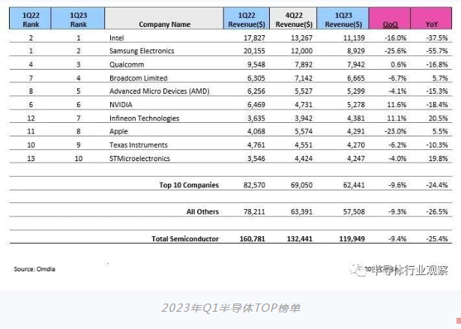Click Intel's 1Q22 revenue value 17,827

[254, 38]
